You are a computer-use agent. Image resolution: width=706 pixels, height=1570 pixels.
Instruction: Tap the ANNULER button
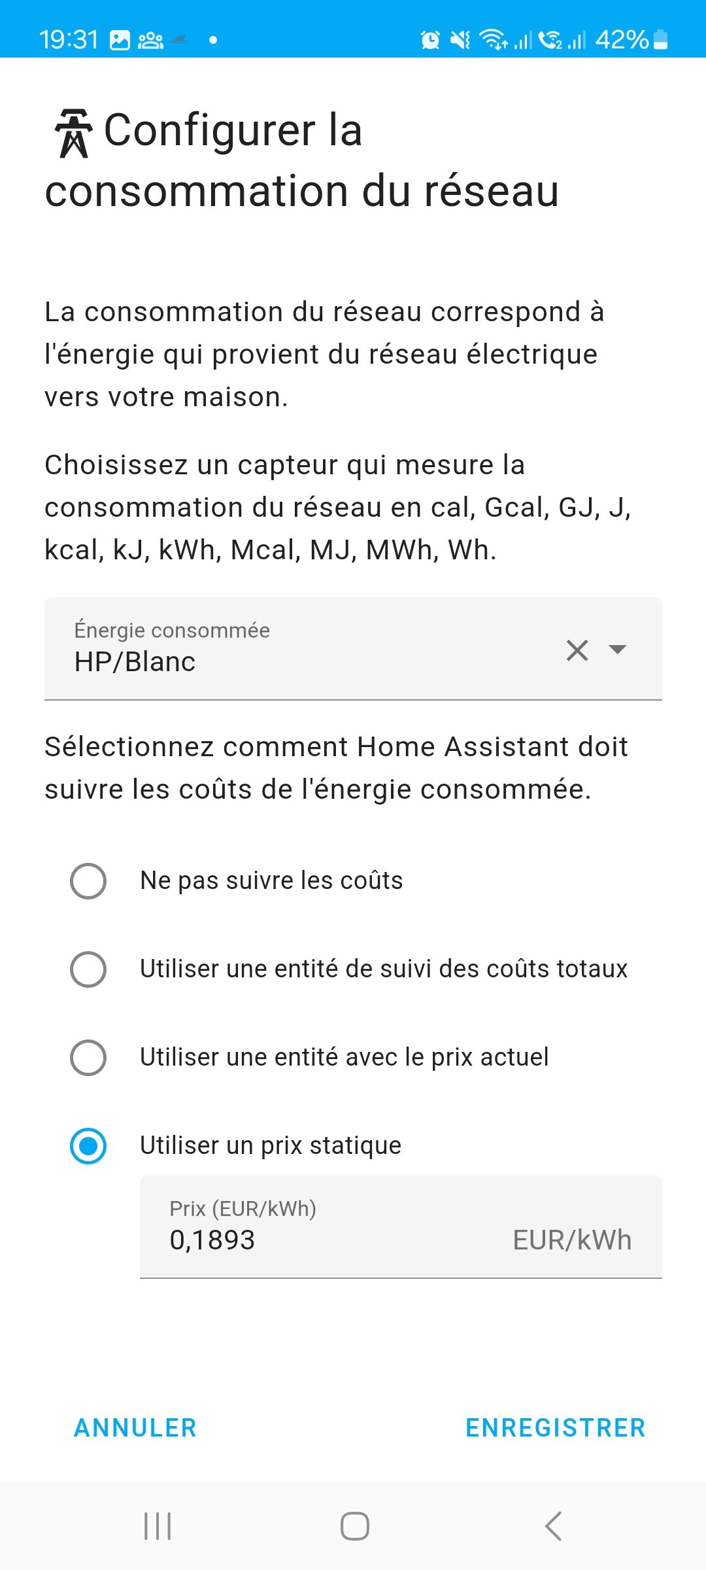[135, 1427]
